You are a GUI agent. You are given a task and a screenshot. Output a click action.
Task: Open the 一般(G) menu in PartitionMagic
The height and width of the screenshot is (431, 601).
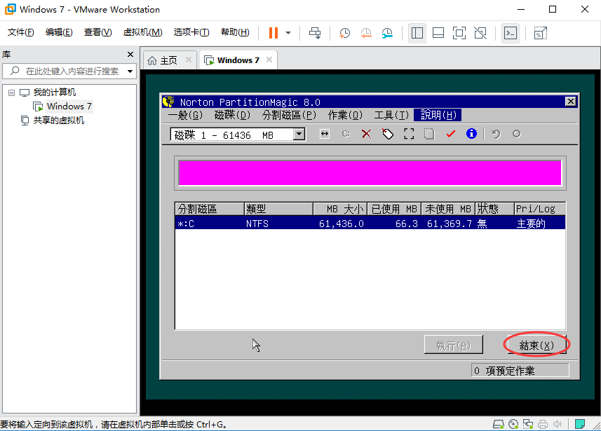pyautogui.click(x=186, y=115)
